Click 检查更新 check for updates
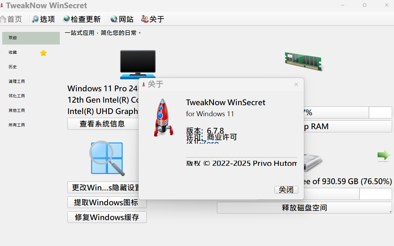 (82, 19)
